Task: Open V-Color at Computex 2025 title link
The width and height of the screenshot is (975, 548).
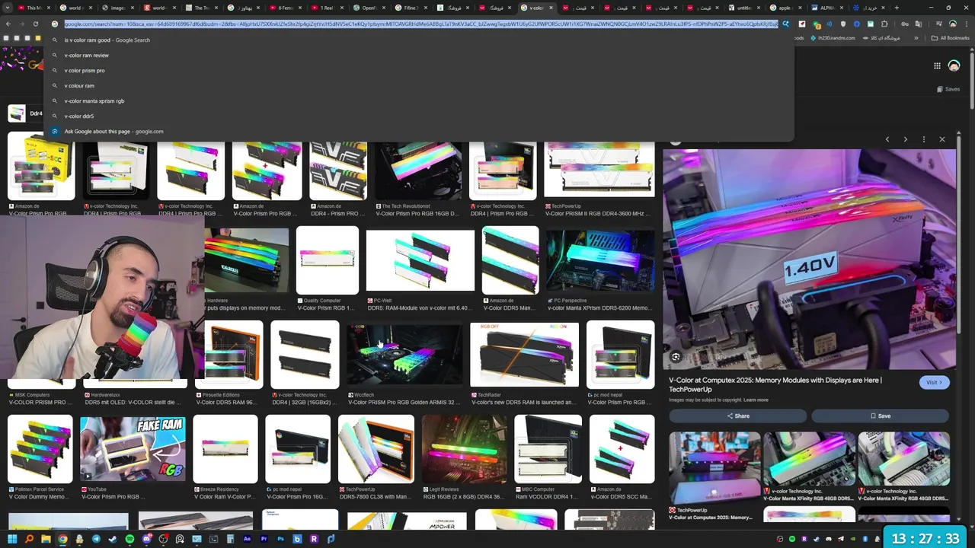Action: tap(775, 384)
